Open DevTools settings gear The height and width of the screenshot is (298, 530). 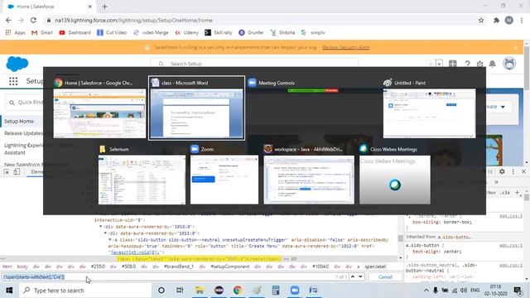[502, 171]
